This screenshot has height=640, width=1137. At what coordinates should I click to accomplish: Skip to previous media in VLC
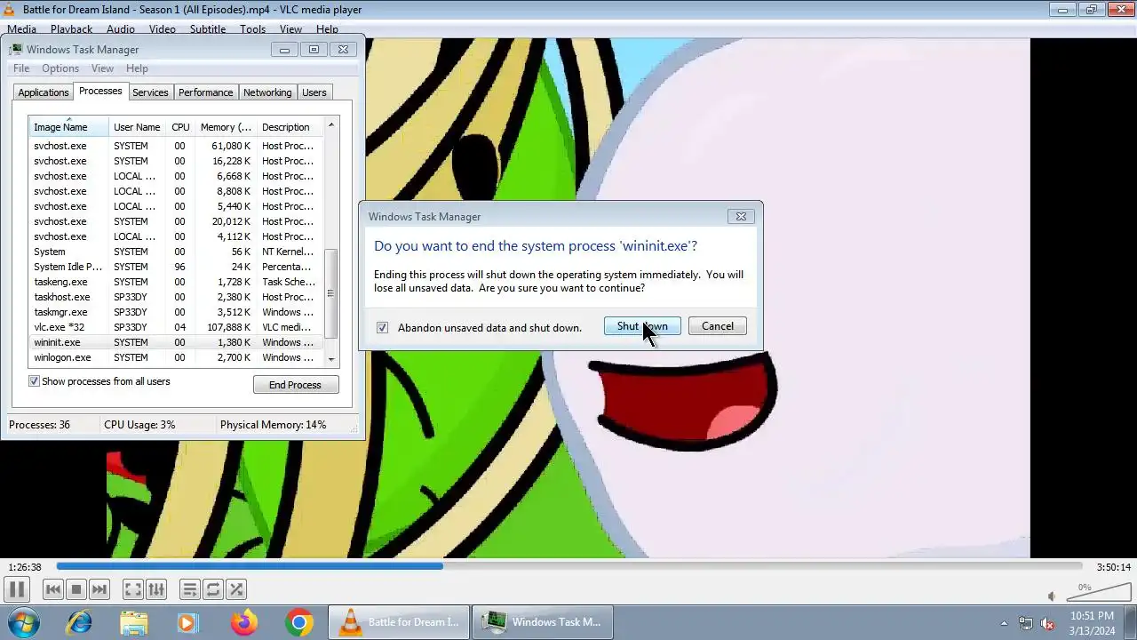coord(53,589)
